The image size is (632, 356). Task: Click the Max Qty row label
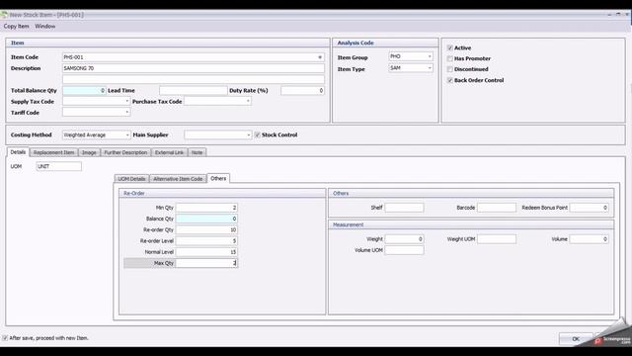pyautogui.click(x=164, y=263)
